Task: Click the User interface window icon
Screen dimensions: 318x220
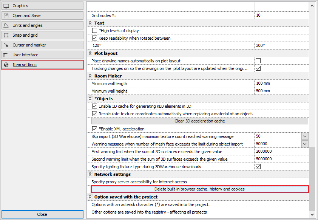Action: (x=6, y=55)
